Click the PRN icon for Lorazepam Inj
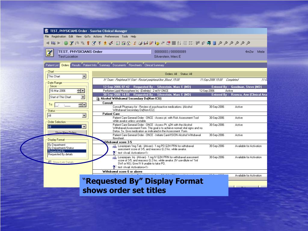308x231 pixels. 115,158
